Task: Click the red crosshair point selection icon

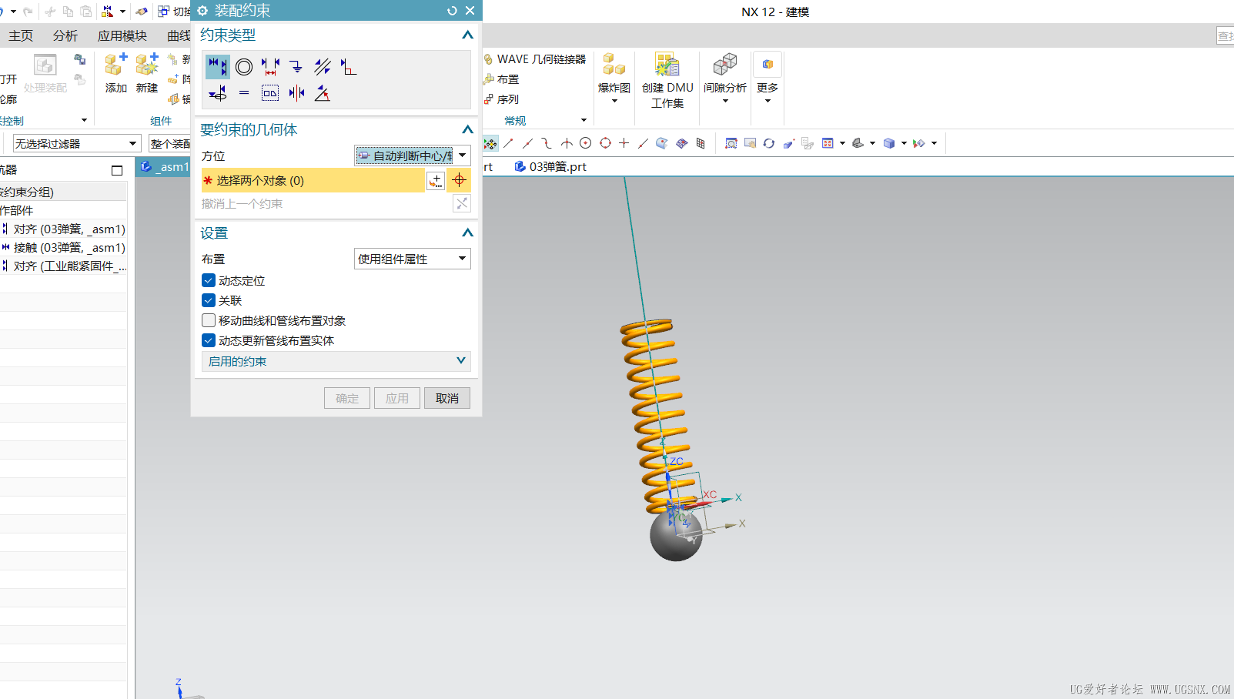Action: (x=460, y=180)
